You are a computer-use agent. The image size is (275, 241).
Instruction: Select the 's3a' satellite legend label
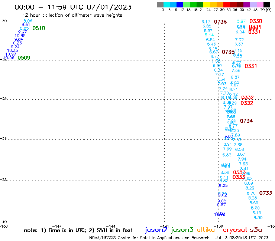[256, 230]
